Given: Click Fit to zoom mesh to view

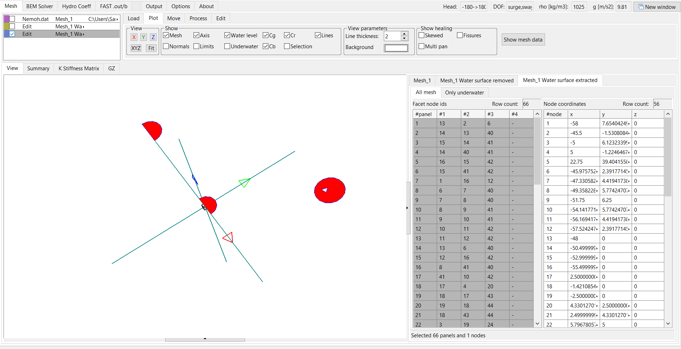Looking at the screenshot, I should point(151,48).
